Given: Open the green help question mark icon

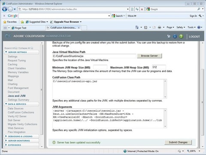Looking at the screenshot, I should click(x=181, y=36).
